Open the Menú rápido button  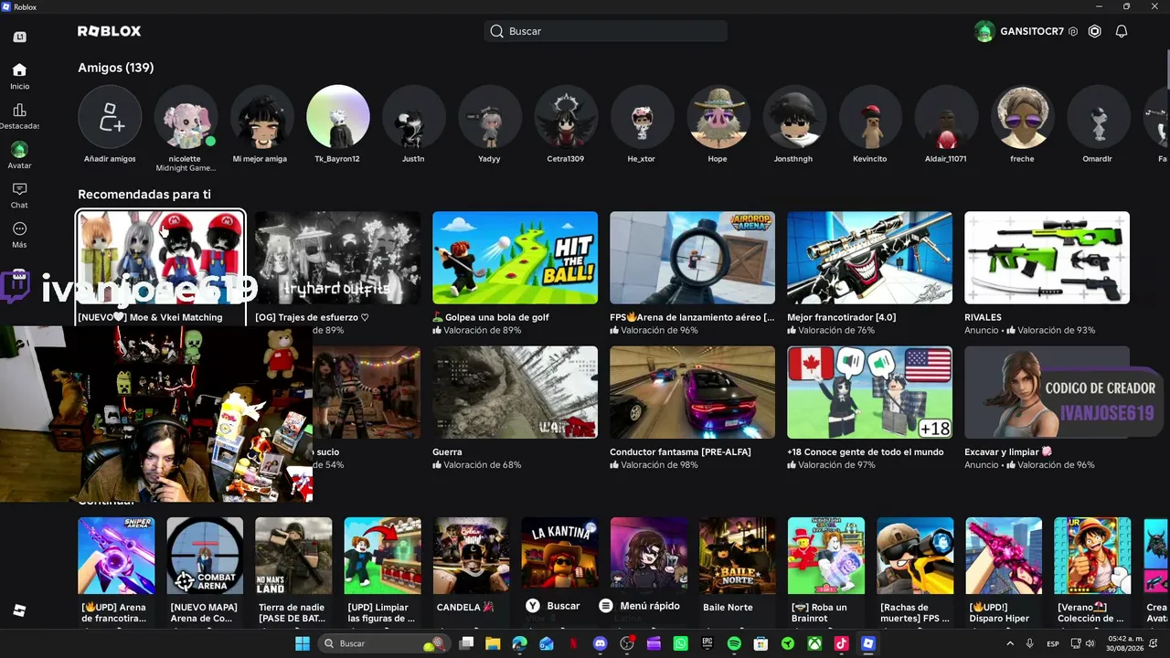tap(640, 605)
